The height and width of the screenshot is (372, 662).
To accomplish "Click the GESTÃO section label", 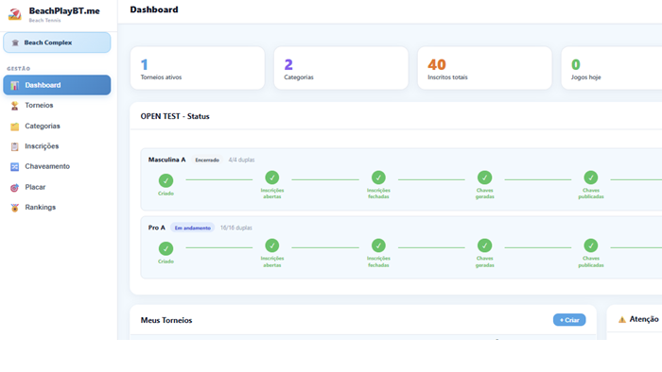I will [19, 69].
